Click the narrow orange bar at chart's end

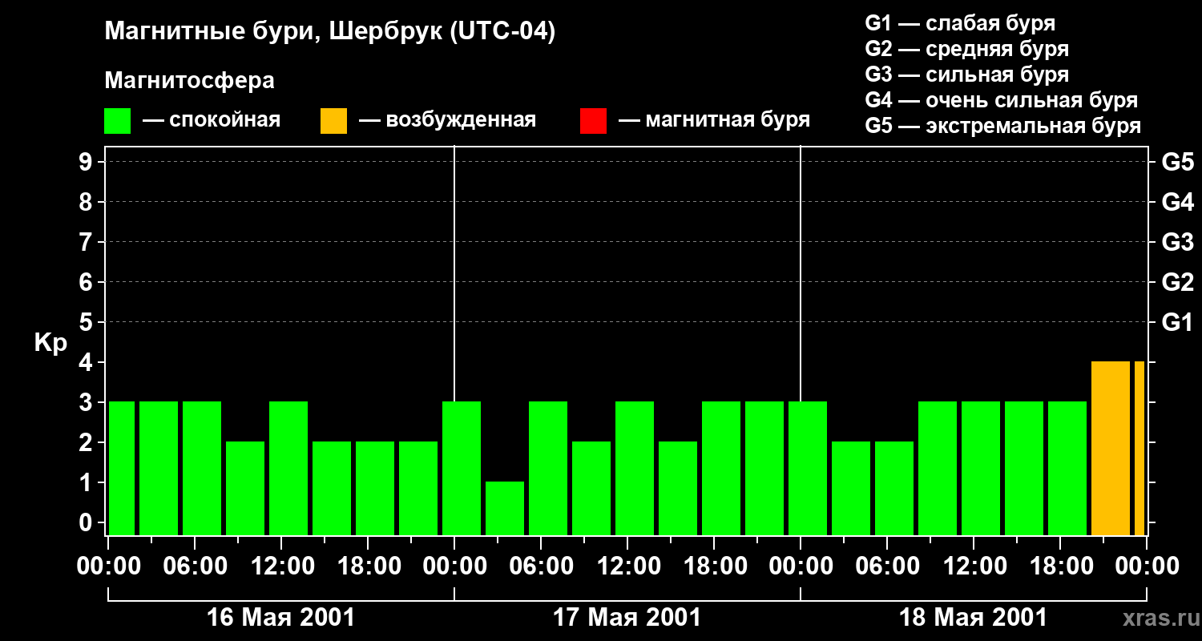pos(1139,448)
